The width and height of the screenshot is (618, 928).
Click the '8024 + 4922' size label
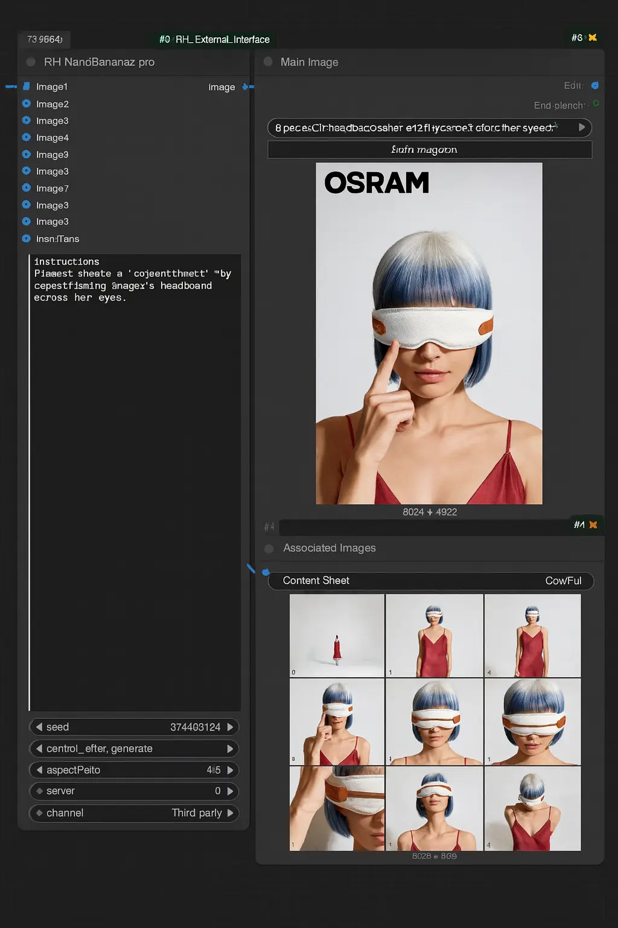click(x=430, y=512)
